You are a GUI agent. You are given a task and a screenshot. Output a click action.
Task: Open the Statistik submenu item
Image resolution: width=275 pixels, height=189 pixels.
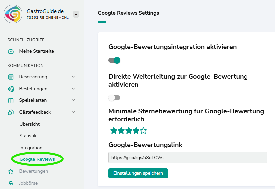[28, 136]
